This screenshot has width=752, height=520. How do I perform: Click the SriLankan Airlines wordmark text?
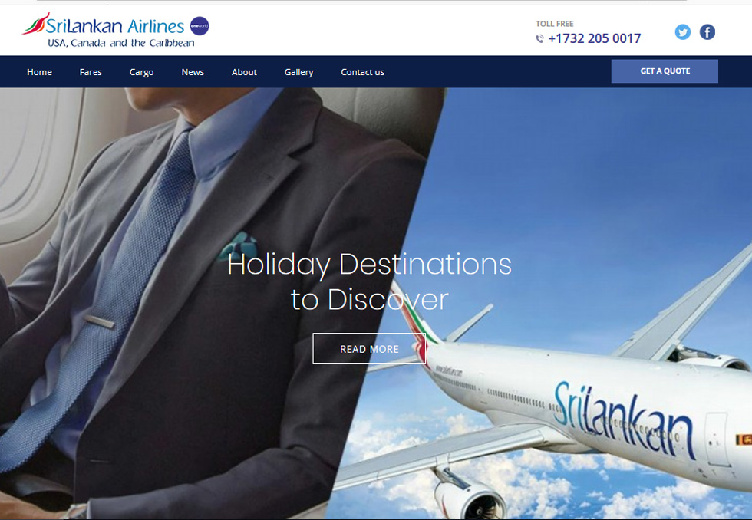pos(115,25)
